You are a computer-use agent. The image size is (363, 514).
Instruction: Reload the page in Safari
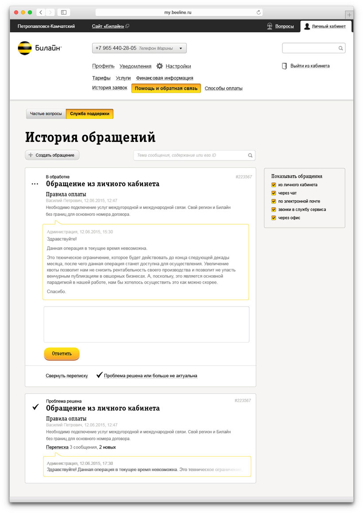click(259, 12)
